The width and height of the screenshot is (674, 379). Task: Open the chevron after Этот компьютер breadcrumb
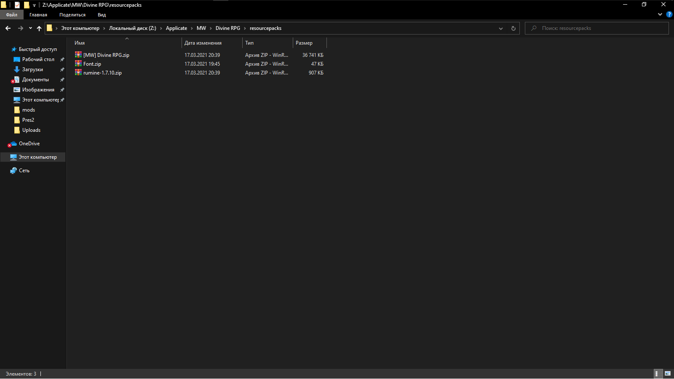104,28
